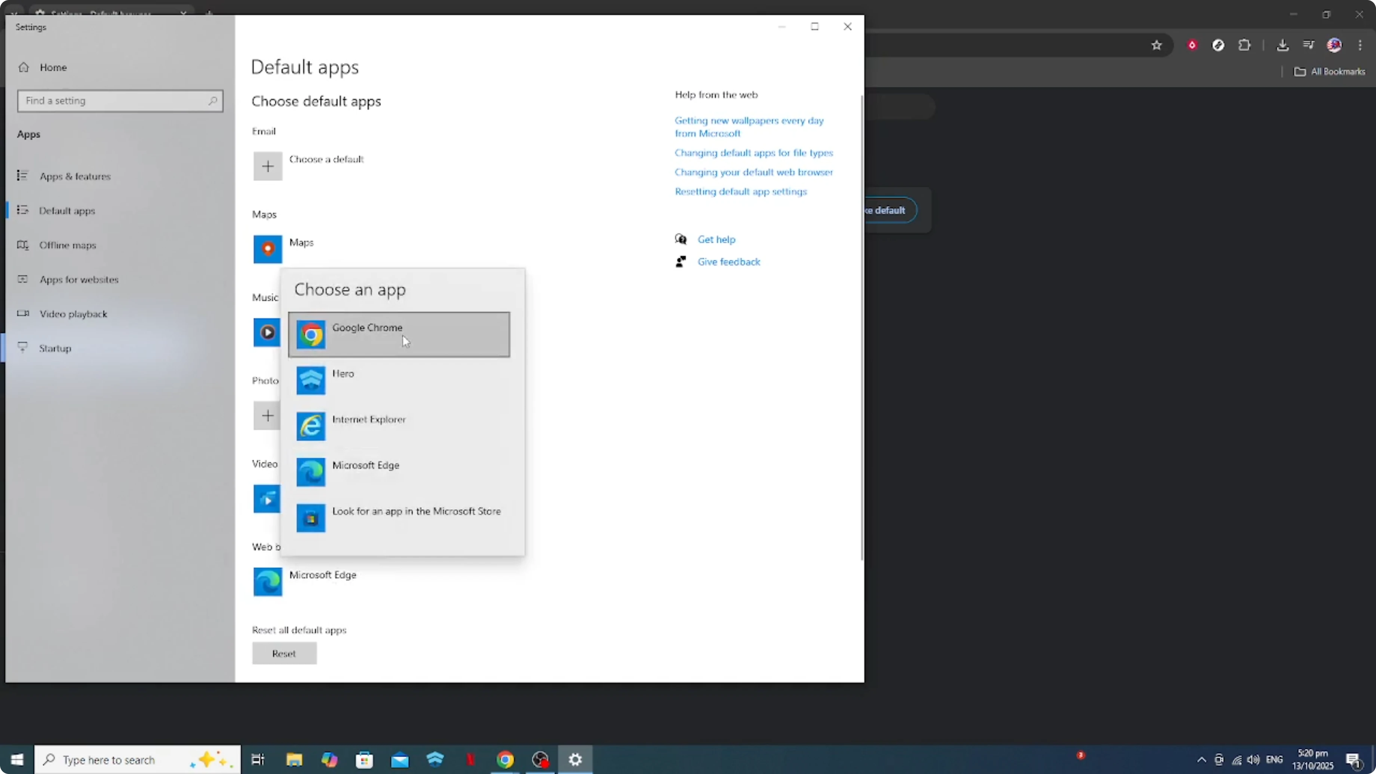Open the Mail app from the taskbar

[400, 759]
